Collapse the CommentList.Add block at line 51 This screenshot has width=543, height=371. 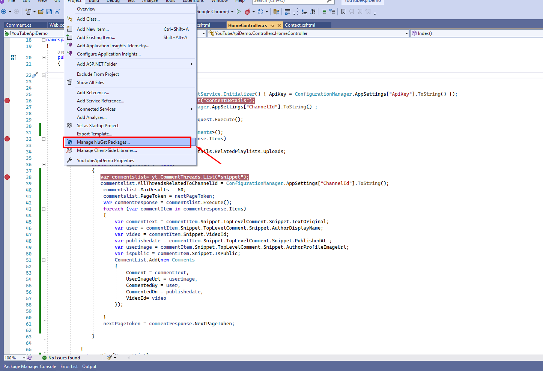[44, 260]
